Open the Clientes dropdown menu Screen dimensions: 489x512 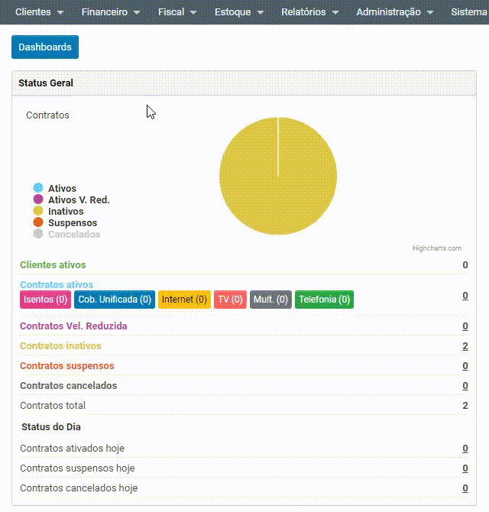click(x=40, y=12)
